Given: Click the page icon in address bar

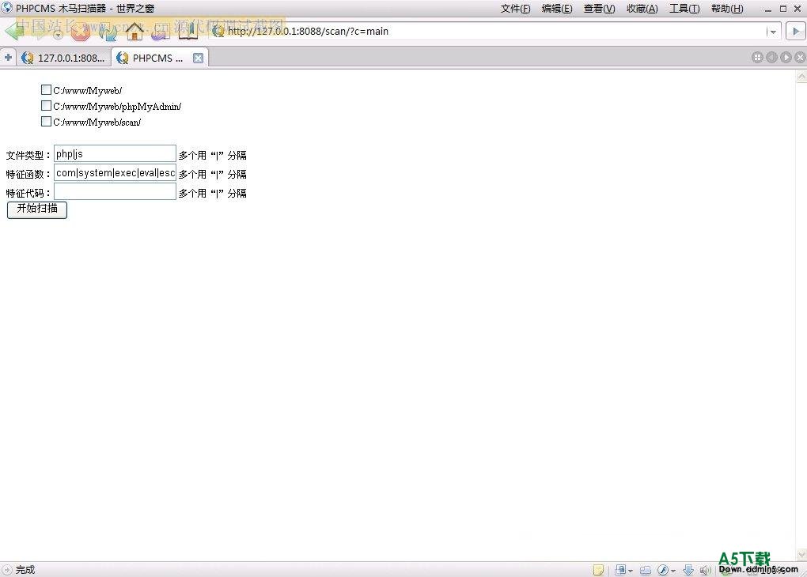Looking at the screenshot, I should [218, 32].
